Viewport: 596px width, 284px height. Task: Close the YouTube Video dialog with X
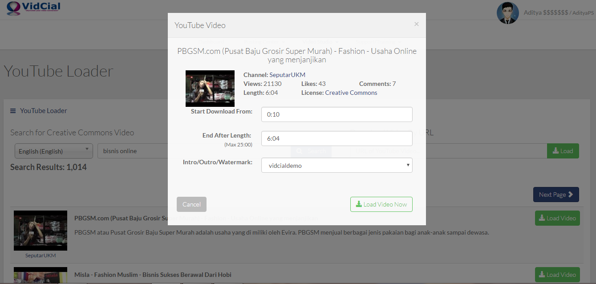point(416,24)
